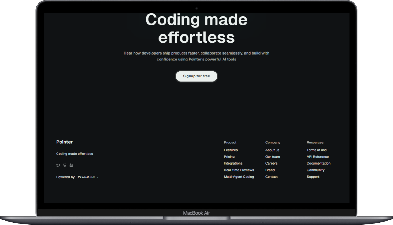
Task: Click the PixelMind powered-by logo
Action: click(86, 177)
